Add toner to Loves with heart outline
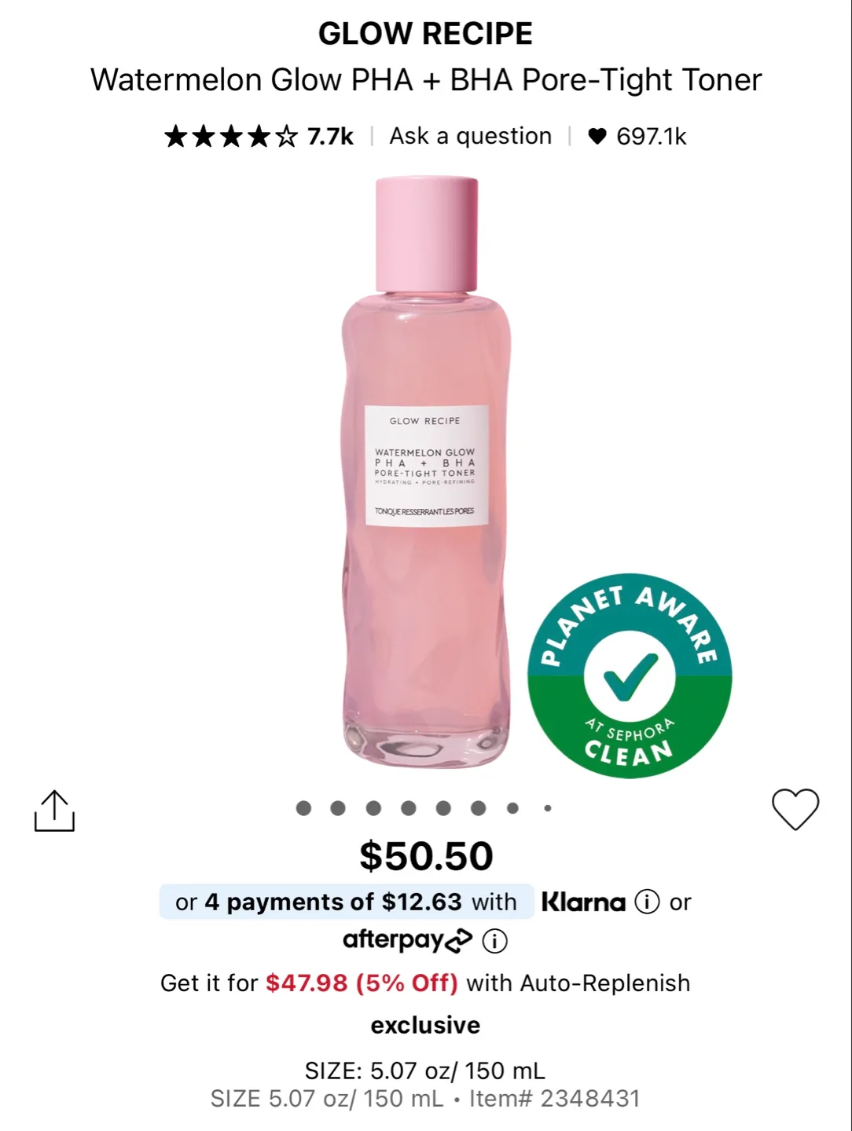 [x=795, y=809]
